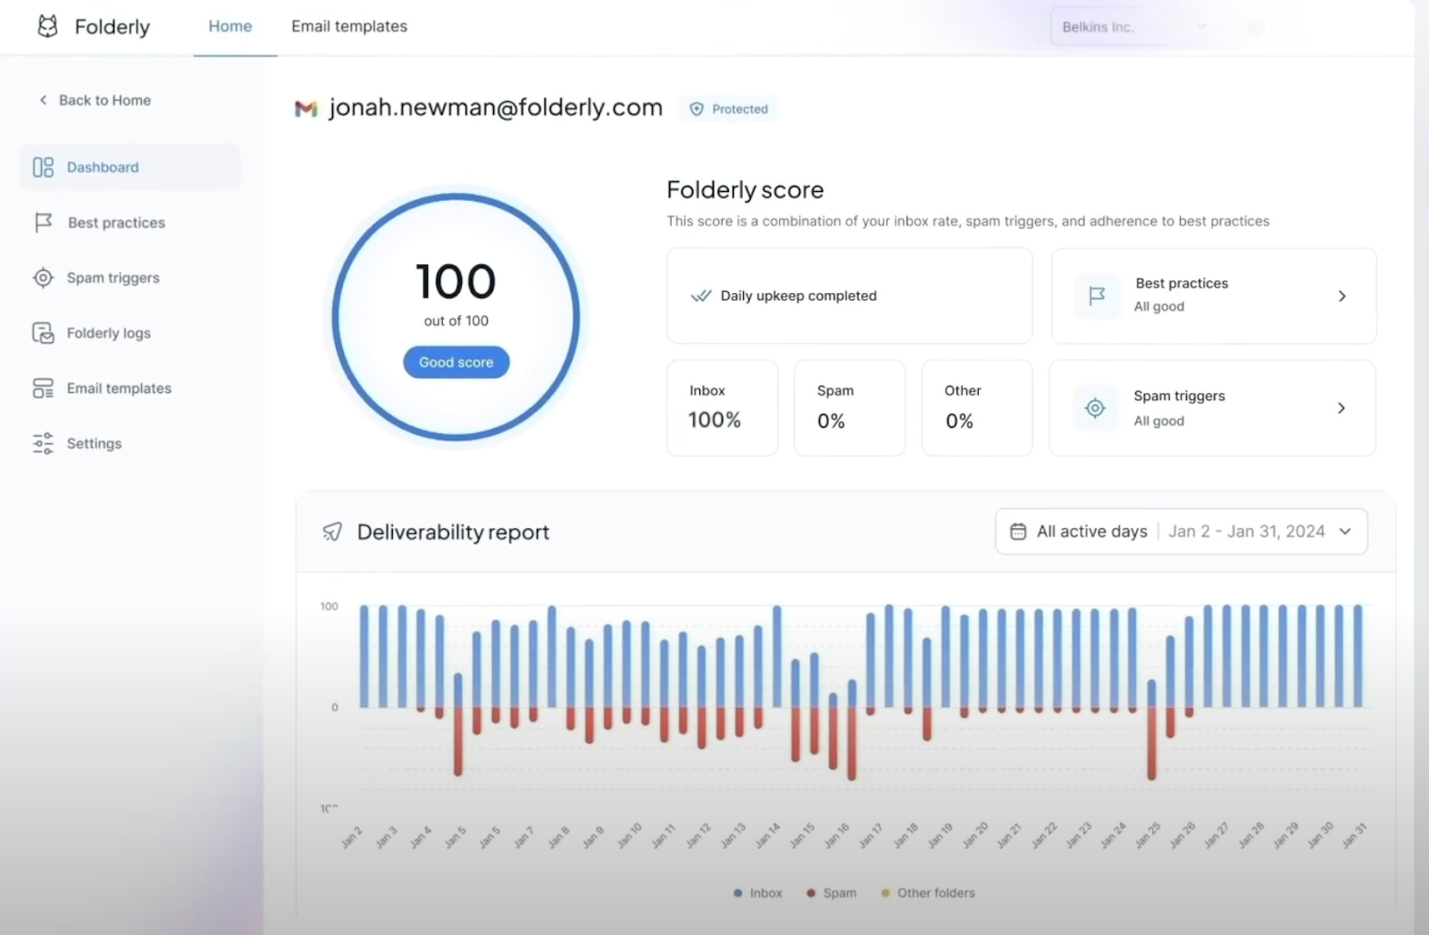Open Email templates sidebar item
The width and height of the screenshot is (1429, 935).
point(119,388)
